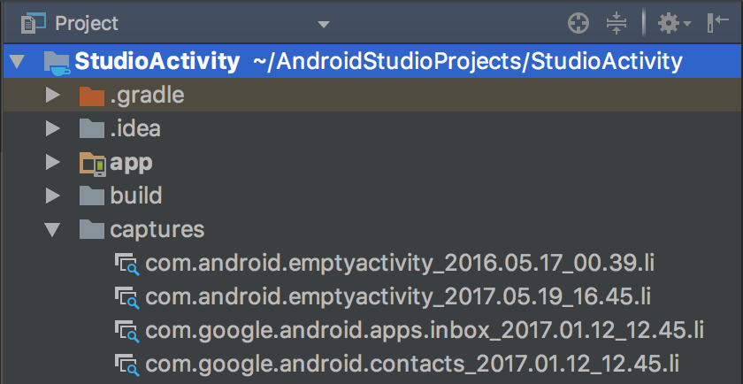
Task: Click the scroll from source target icon
Action: tap(578, 24)
